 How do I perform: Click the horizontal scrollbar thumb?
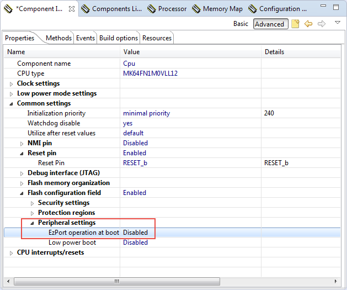pyautogui.click(x=116, y=281)
